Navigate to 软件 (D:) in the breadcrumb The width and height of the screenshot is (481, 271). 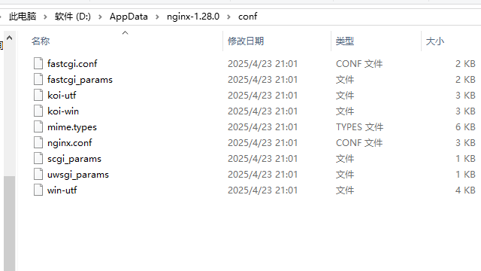tap(73, 17)
